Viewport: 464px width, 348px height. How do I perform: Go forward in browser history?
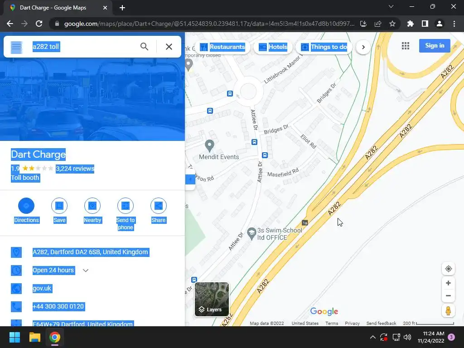(24, 24)
